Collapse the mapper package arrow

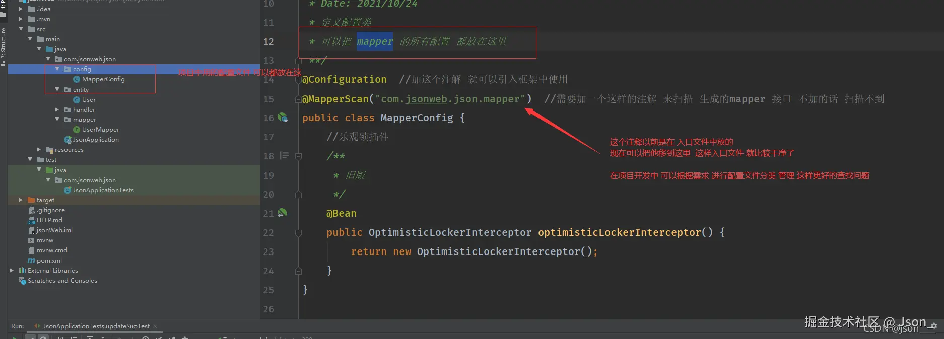tap(57, 120)
